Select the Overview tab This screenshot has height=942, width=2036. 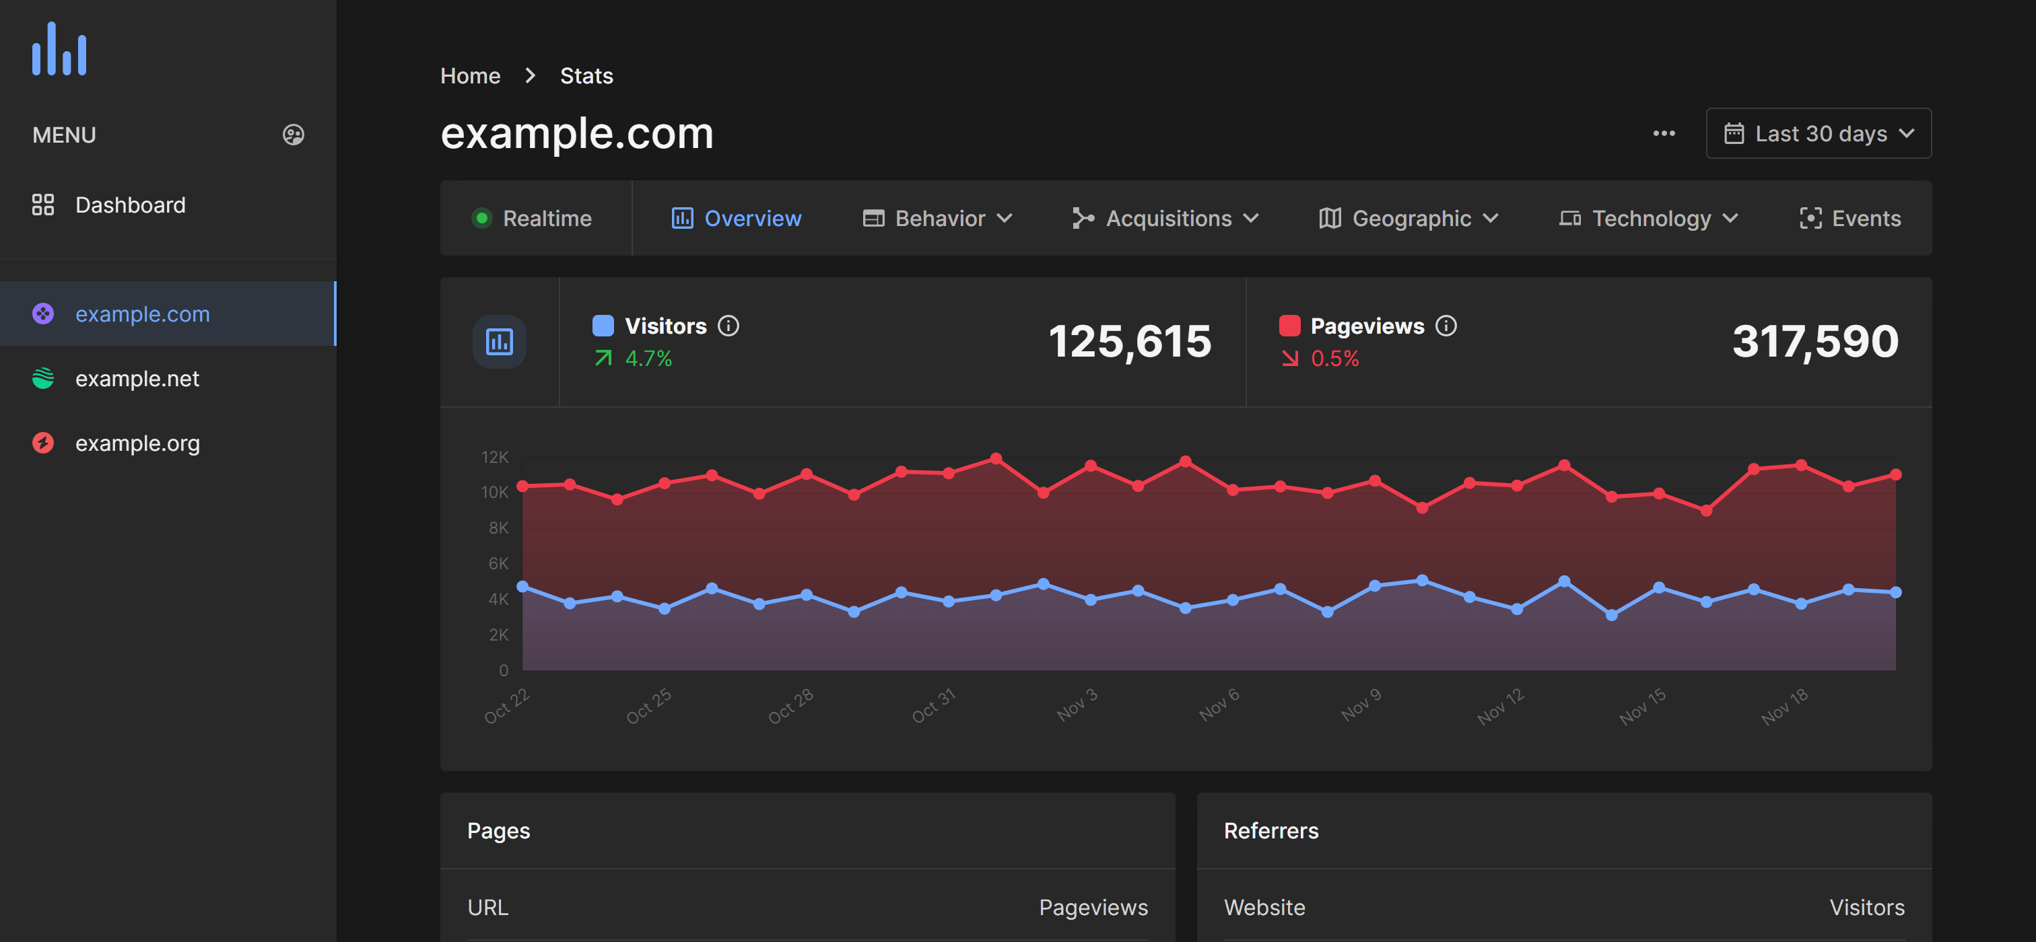[737, 218]
